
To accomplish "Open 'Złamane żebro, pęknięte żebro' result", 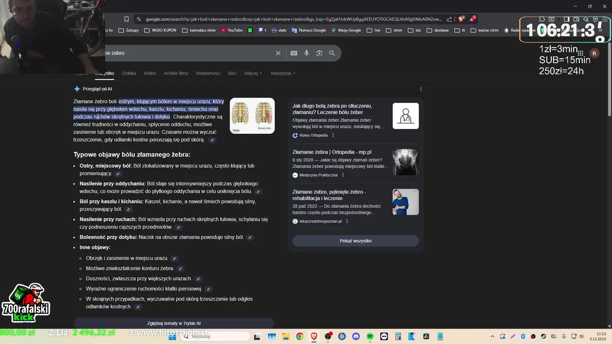I will (329, 195).
